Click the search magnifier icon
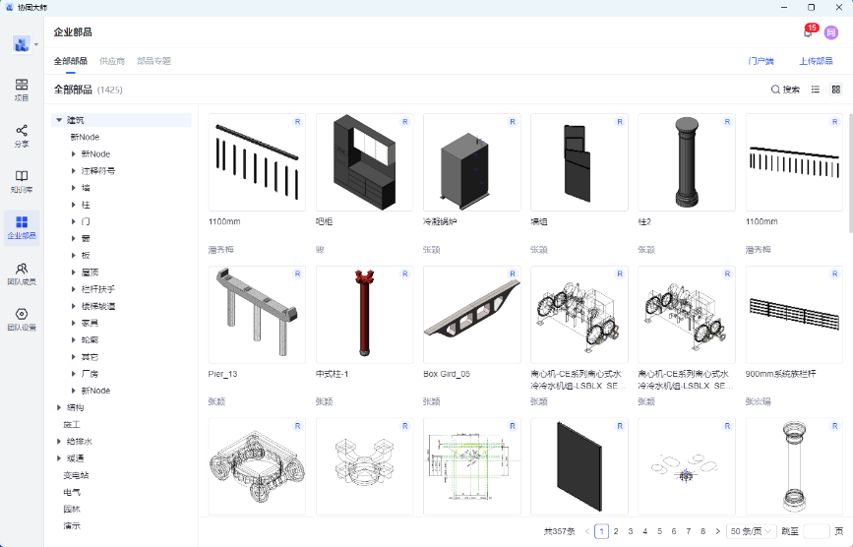 pos(775,90)
